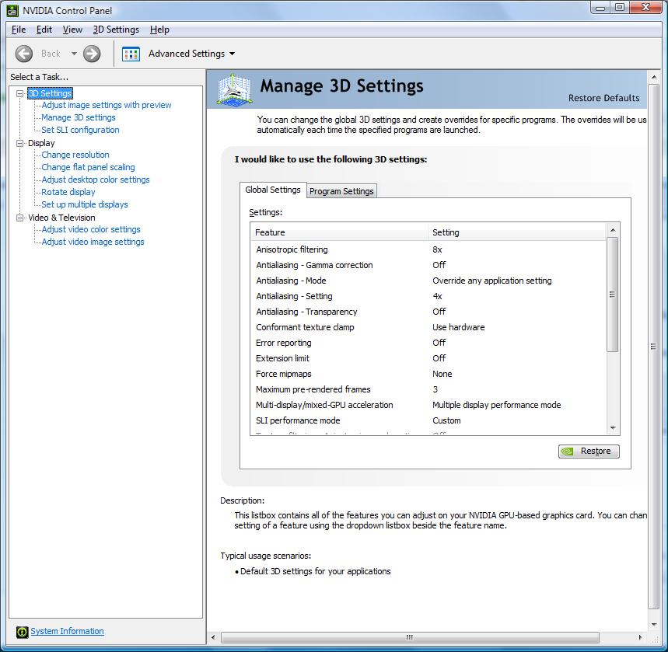Click the Setting column header
Viewport: 668px width, 652px height.
[517, 232]
